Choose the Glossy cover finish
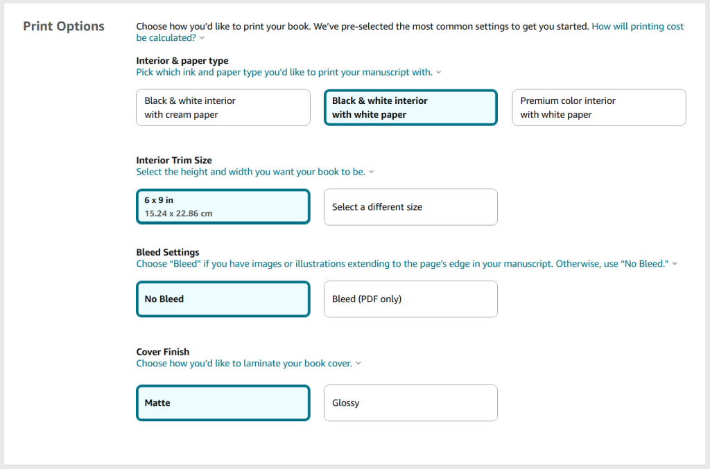 (410, 402)
